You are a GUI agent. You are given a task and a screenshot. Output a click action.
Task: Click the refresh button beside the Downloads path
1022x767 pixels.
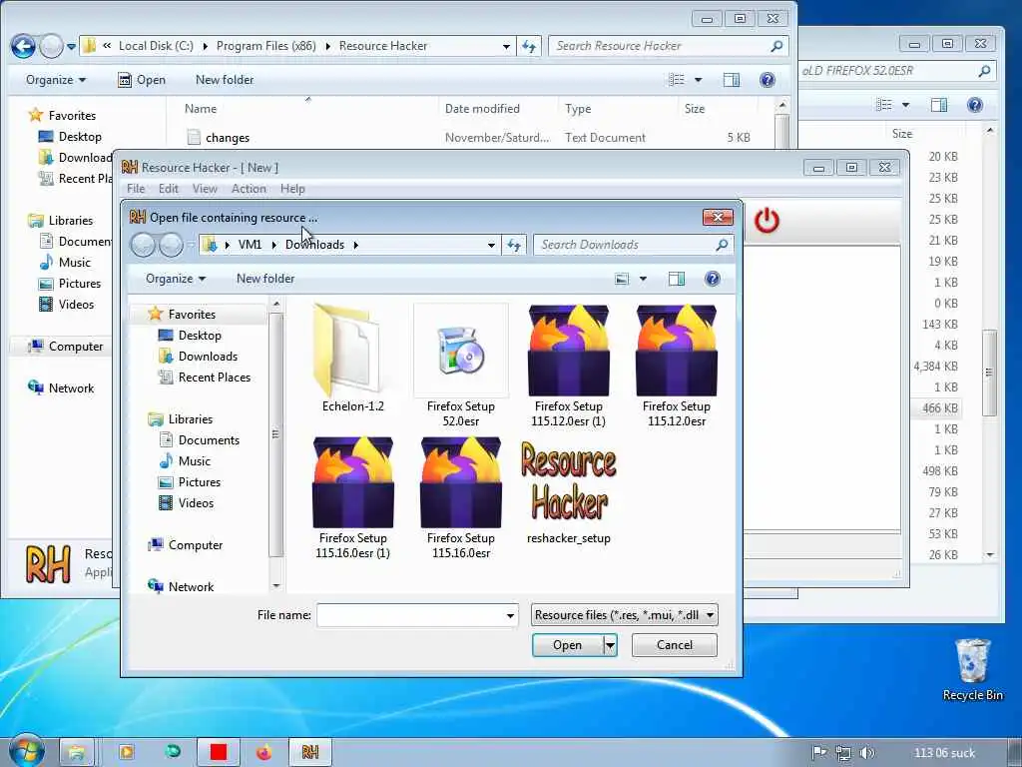point(514,246)
